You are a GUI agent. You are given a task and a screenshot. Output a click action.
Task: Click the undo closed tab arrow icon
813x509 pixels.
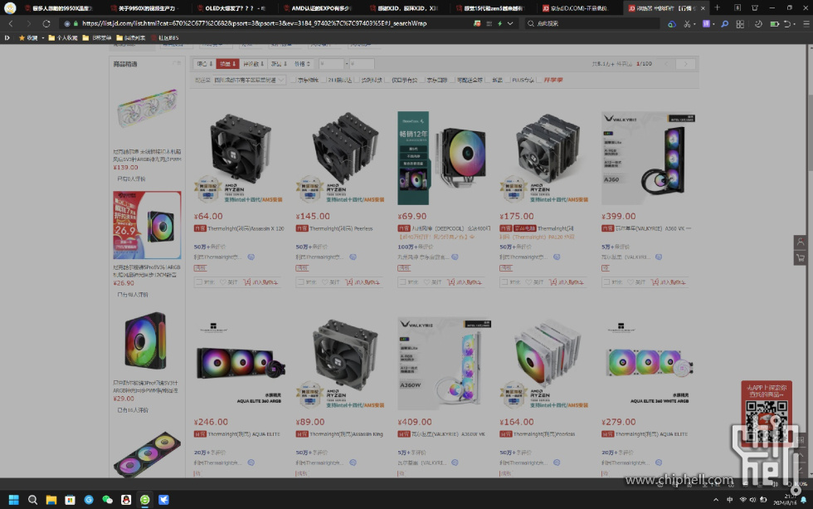787,24
